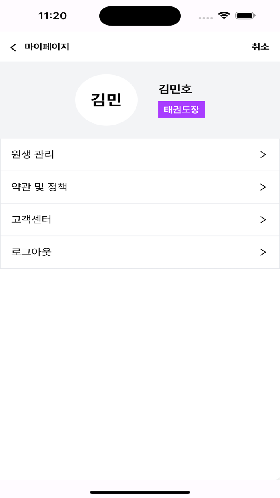Expand the 원생 관리 chevron
This screenshot has width=280, height=498.
point(263,154)
